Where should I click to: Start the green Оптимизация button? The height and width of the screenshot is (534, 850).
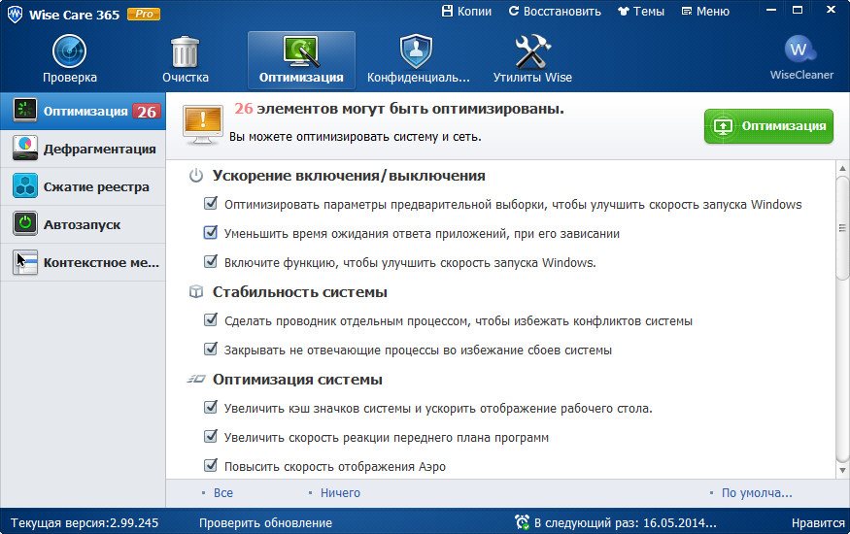[x=768, y=126]
